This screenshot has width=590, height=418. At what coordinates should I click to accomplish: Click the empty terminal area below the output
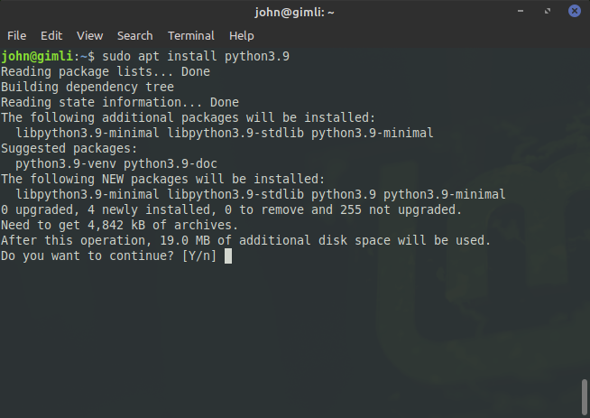(290, 339)
